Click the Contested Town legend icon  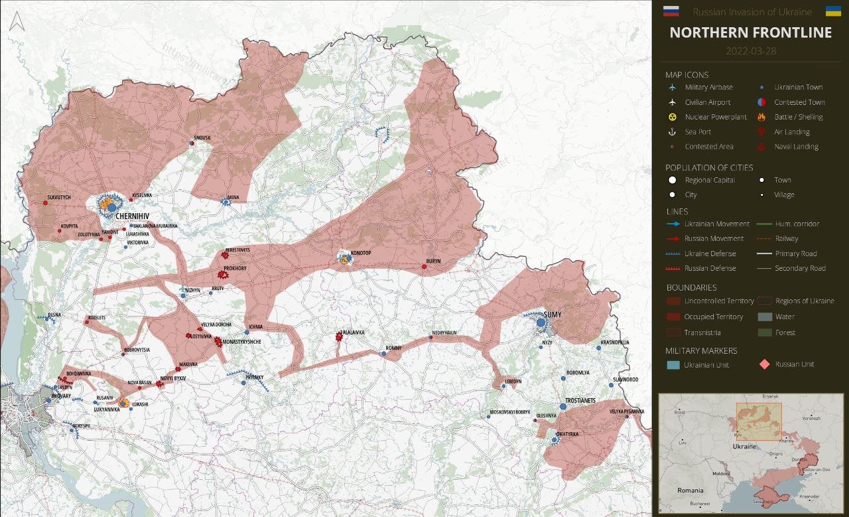pos(761,102)
